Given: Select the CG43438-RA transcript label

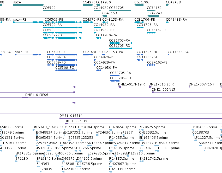Looking at the screenshot, I should [177, 19].
